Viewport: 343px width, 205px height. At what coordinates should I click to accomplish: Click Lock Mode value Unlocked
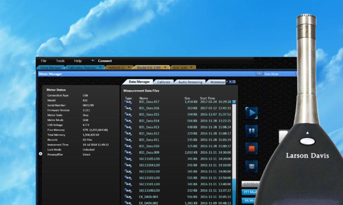[89, 149]
